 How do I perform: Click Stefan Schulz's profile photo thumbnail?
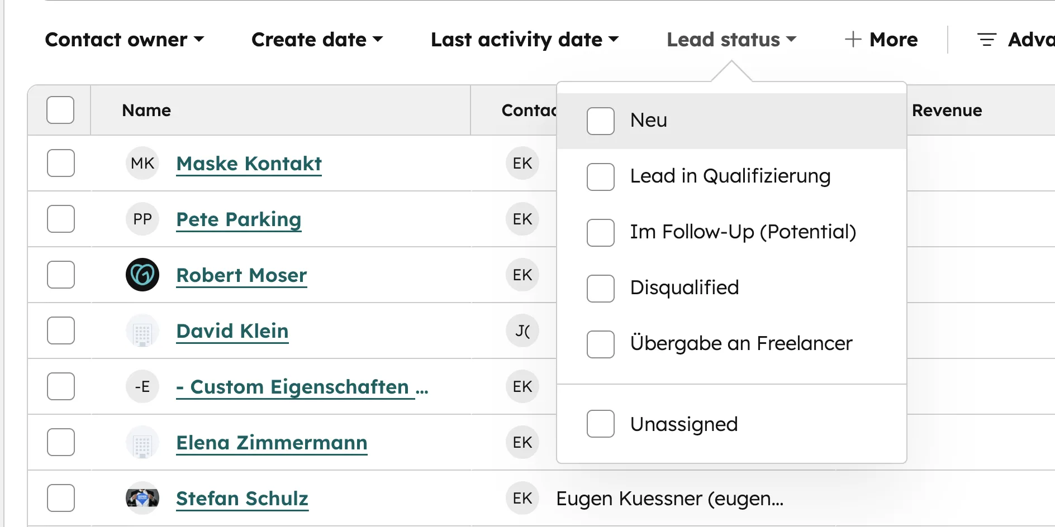142,498
